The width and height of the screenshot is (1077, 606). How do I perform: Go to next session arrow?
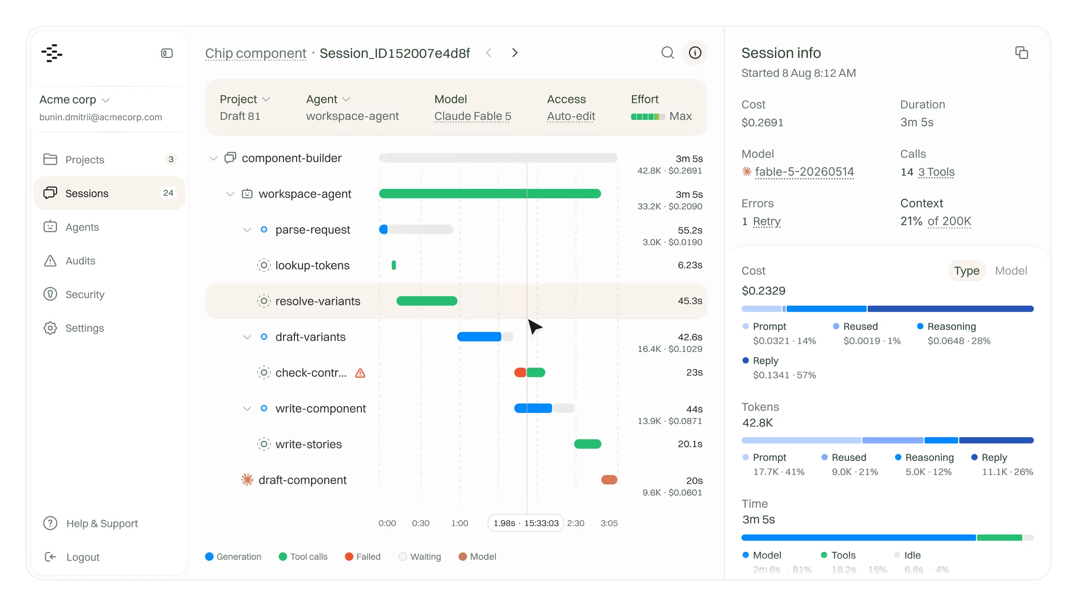[515, 53]
